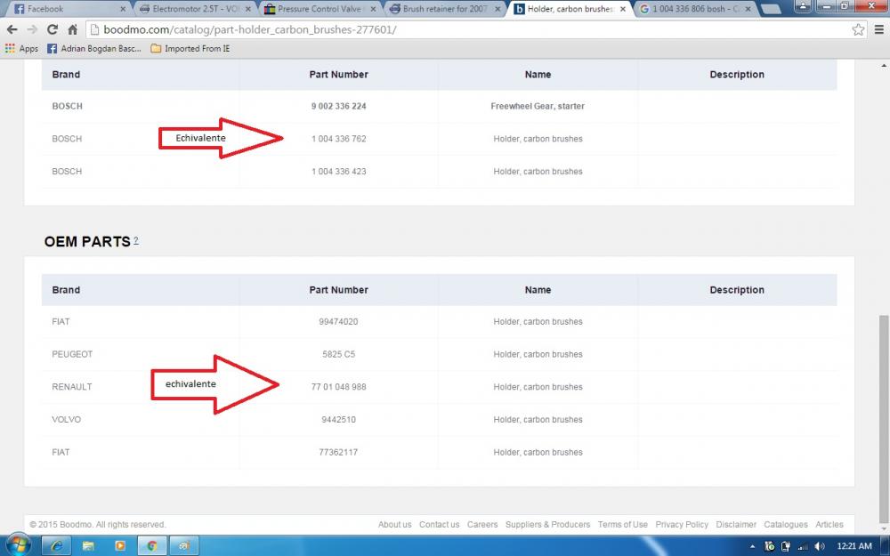
Task: Open the Contact us footer link
Action: pos(440,525)
